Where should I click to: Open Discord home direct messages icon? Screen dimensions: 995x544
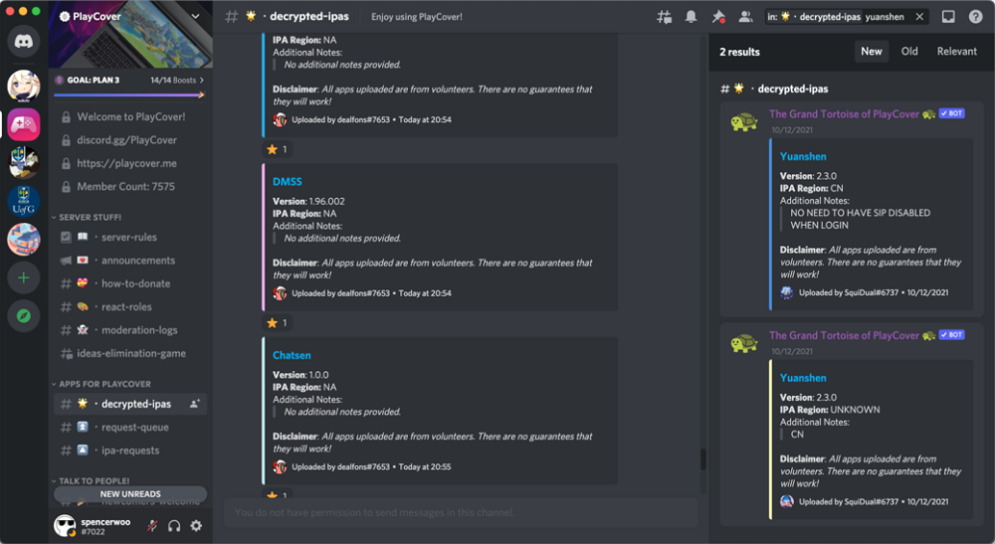pos(24,42)
